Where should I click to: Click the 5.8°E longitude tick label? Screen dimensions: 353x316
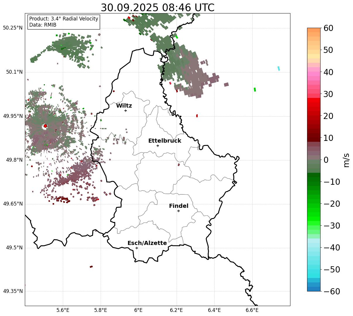point(101,310)
